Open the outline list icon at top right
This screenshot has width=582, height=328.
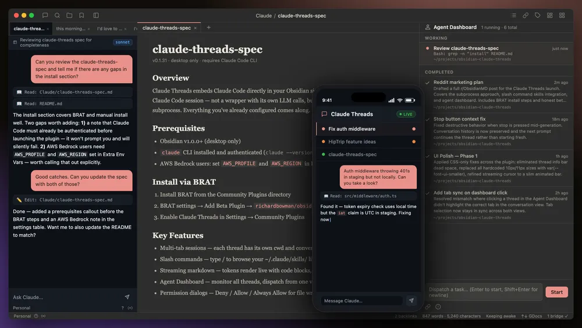click(514, 15)
